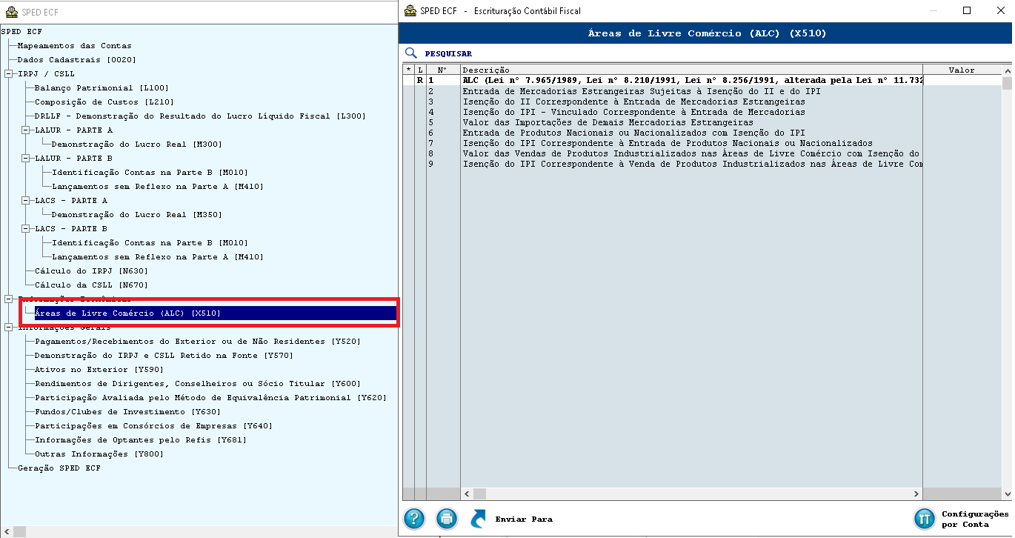
Task: Open Demonstração do IRPJ e CSLL Retido [Y570]
Action: pyautogui.click(x=164, y=355)
